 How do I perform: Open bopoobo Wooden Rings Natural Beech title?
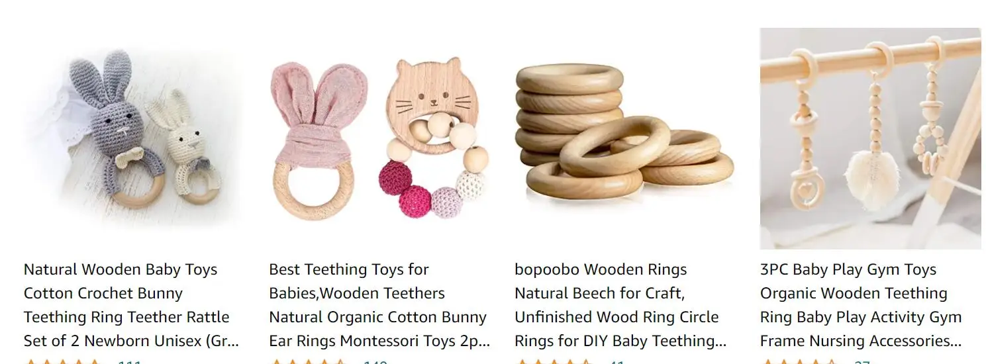(x=620, y=305)
